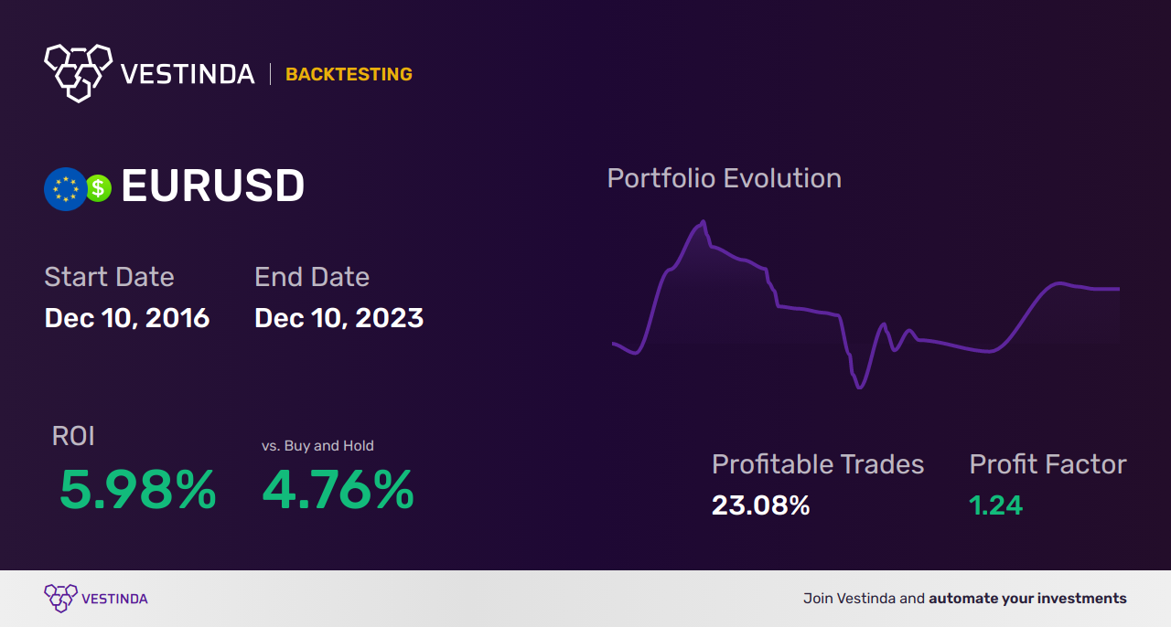Open the 'automate your investments' footer link
This screenshot has width=1171, height=627.
point(1027,599)
